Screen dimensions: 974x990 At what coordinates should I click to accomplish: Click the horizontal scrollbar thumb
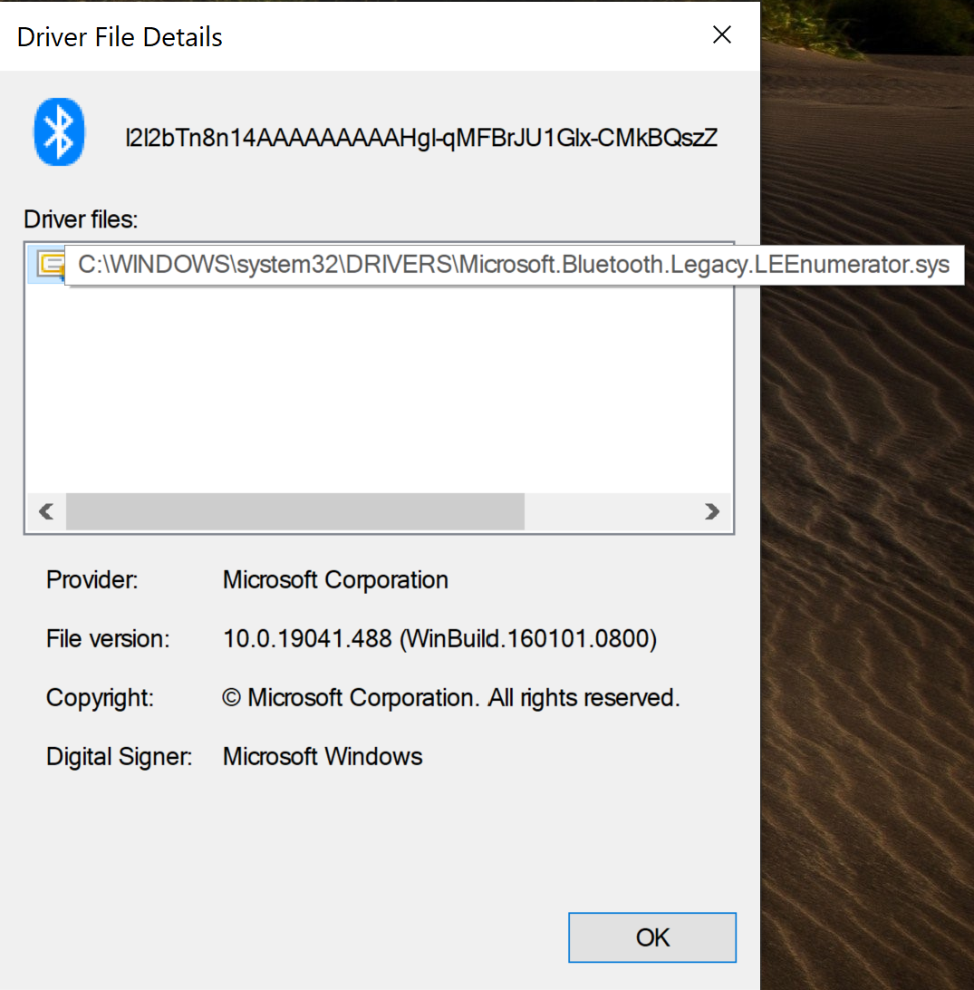pyautogui.click(x=295, y=511)
